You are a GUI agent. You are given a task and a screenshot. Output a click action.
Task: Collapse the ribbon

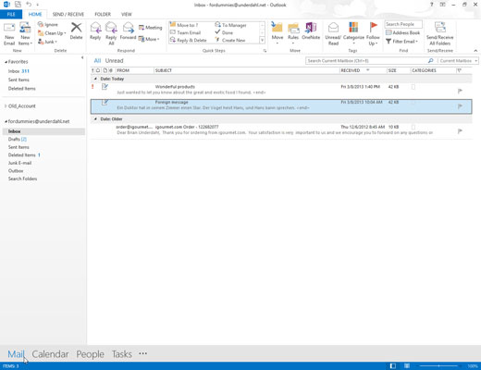pyautogui.click(x=475, y=51)
